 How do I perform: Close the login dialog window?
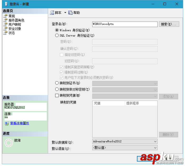click(177, 4)
